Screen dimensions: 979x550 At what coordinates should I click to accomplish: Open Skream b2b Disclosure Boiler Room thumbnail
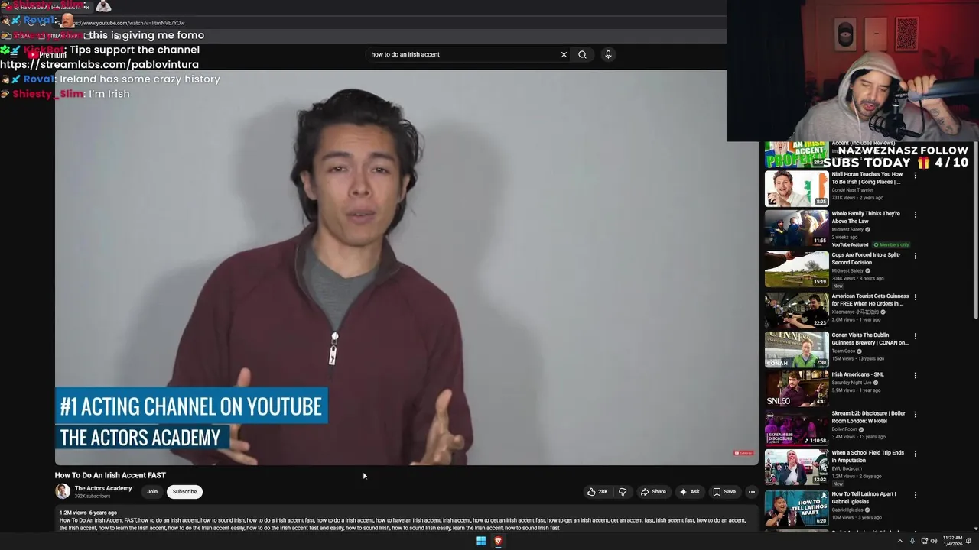coord(796,428)
